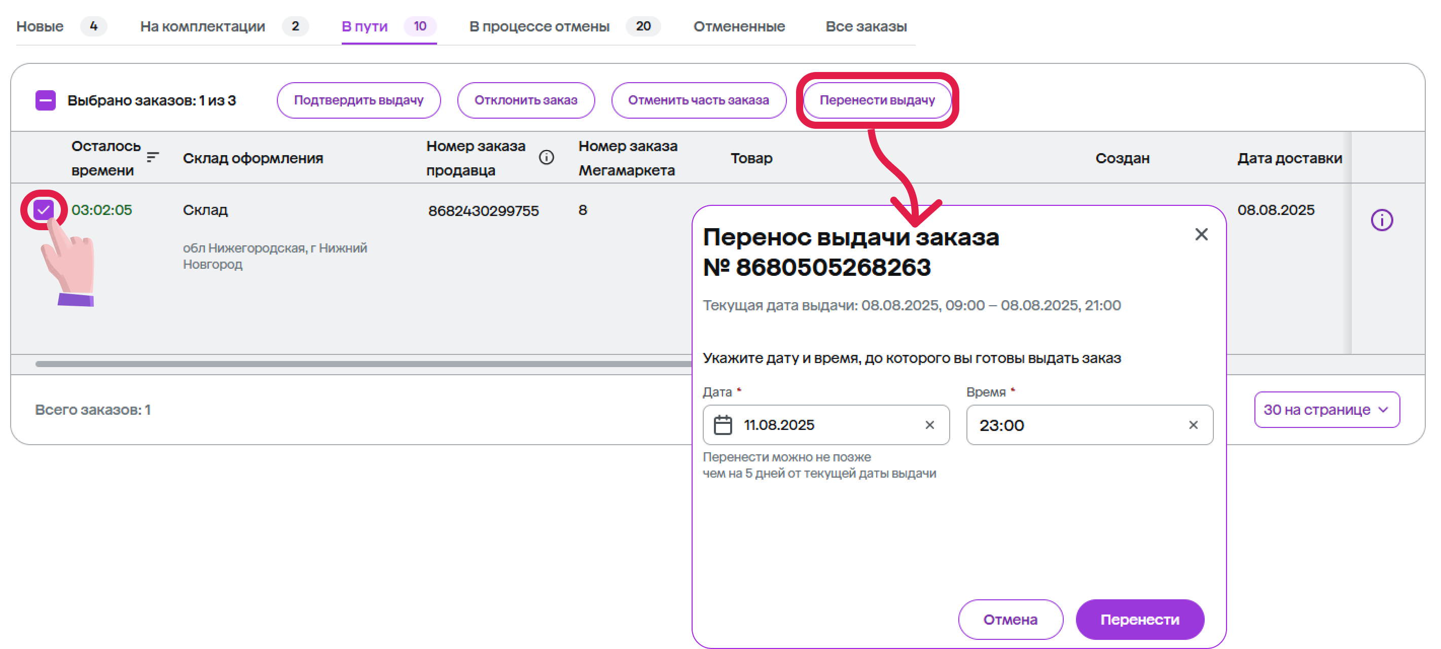Open order details via purple info icon
Viewport: 1441px width, 649px height.
tap(1381, 220)
